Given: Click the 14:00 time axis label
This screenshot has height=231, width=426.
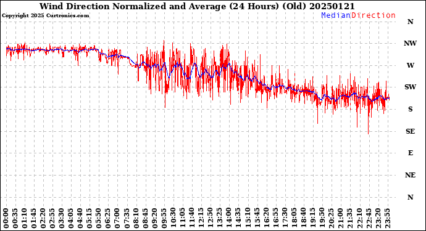Looking at the screenshot, I should click(229, 218).
